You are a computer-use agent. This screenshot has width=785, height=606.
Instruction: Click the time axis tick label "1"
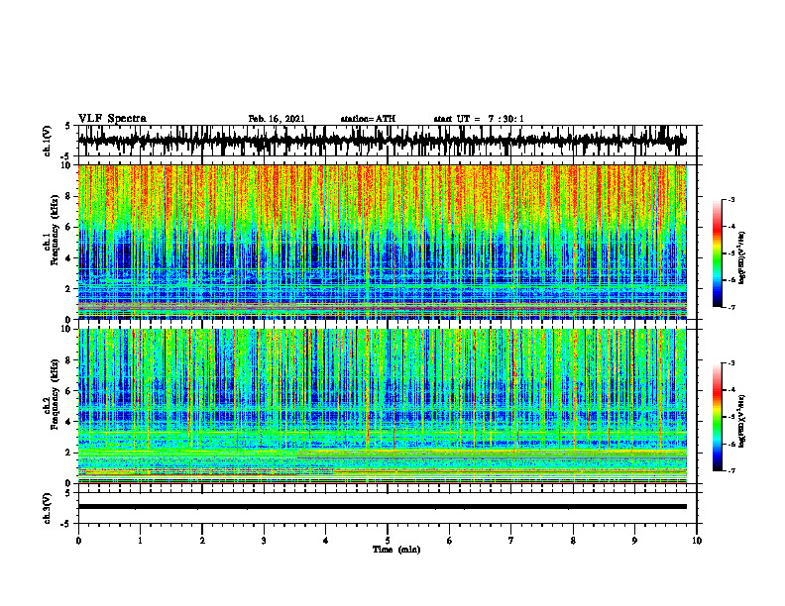click(x=140, y=541)
